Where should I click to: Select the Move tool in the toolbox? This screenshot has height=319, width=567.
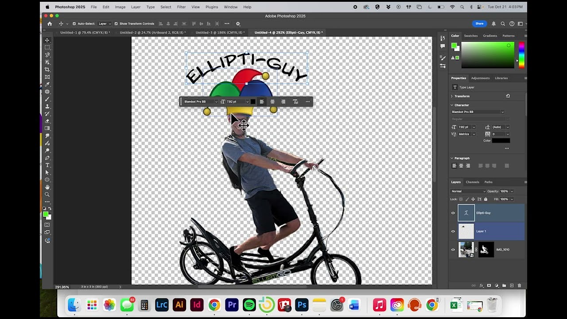47,40
